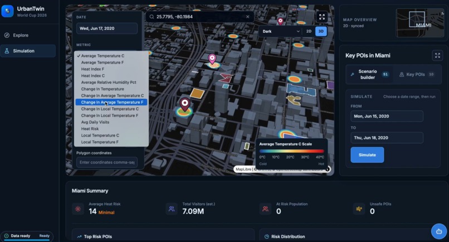Click the search magnifier icon
Viewport: 449px width, 242px height.
coord(152,17)
